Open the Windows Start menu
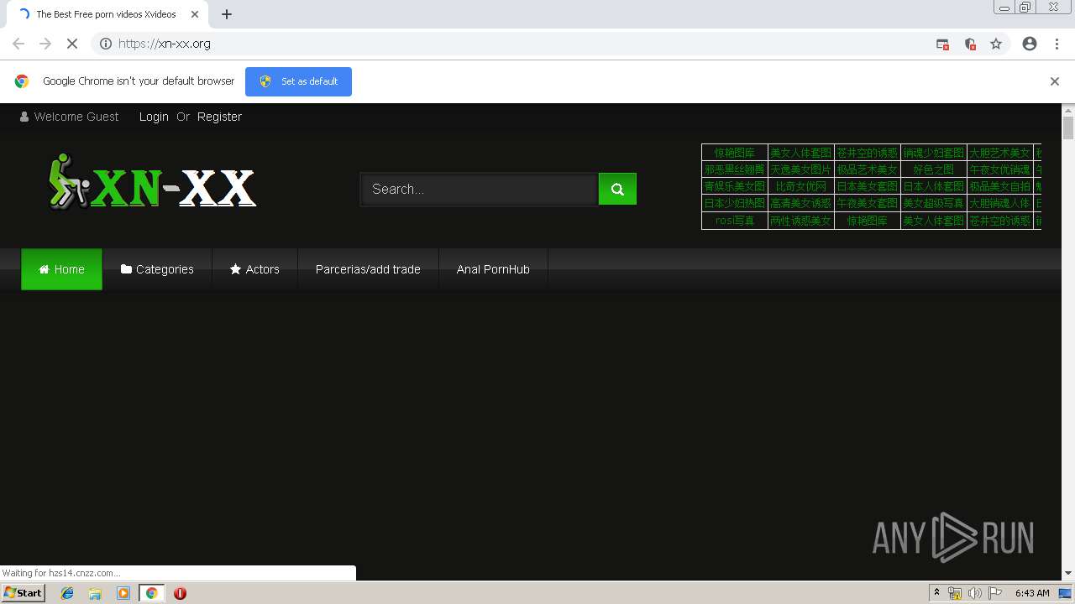The height and width of the screenshot is (604, 1075). pos(24,593)
